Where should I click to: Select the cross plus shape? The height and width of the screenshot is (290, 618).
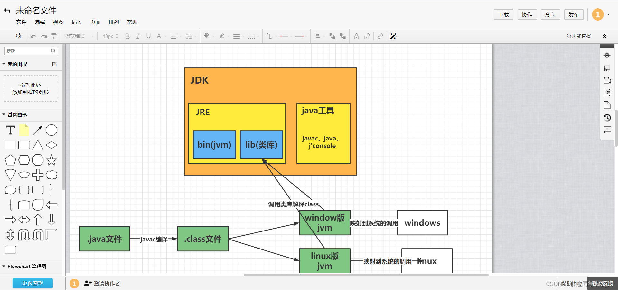[x=38, y=175]
